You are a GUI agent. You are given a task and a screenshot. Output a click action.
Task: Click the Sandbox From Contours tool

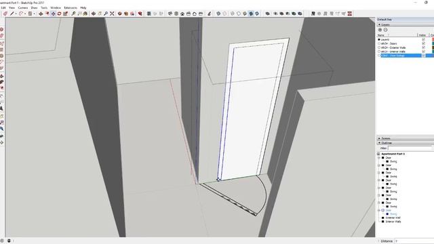[313, 14]
